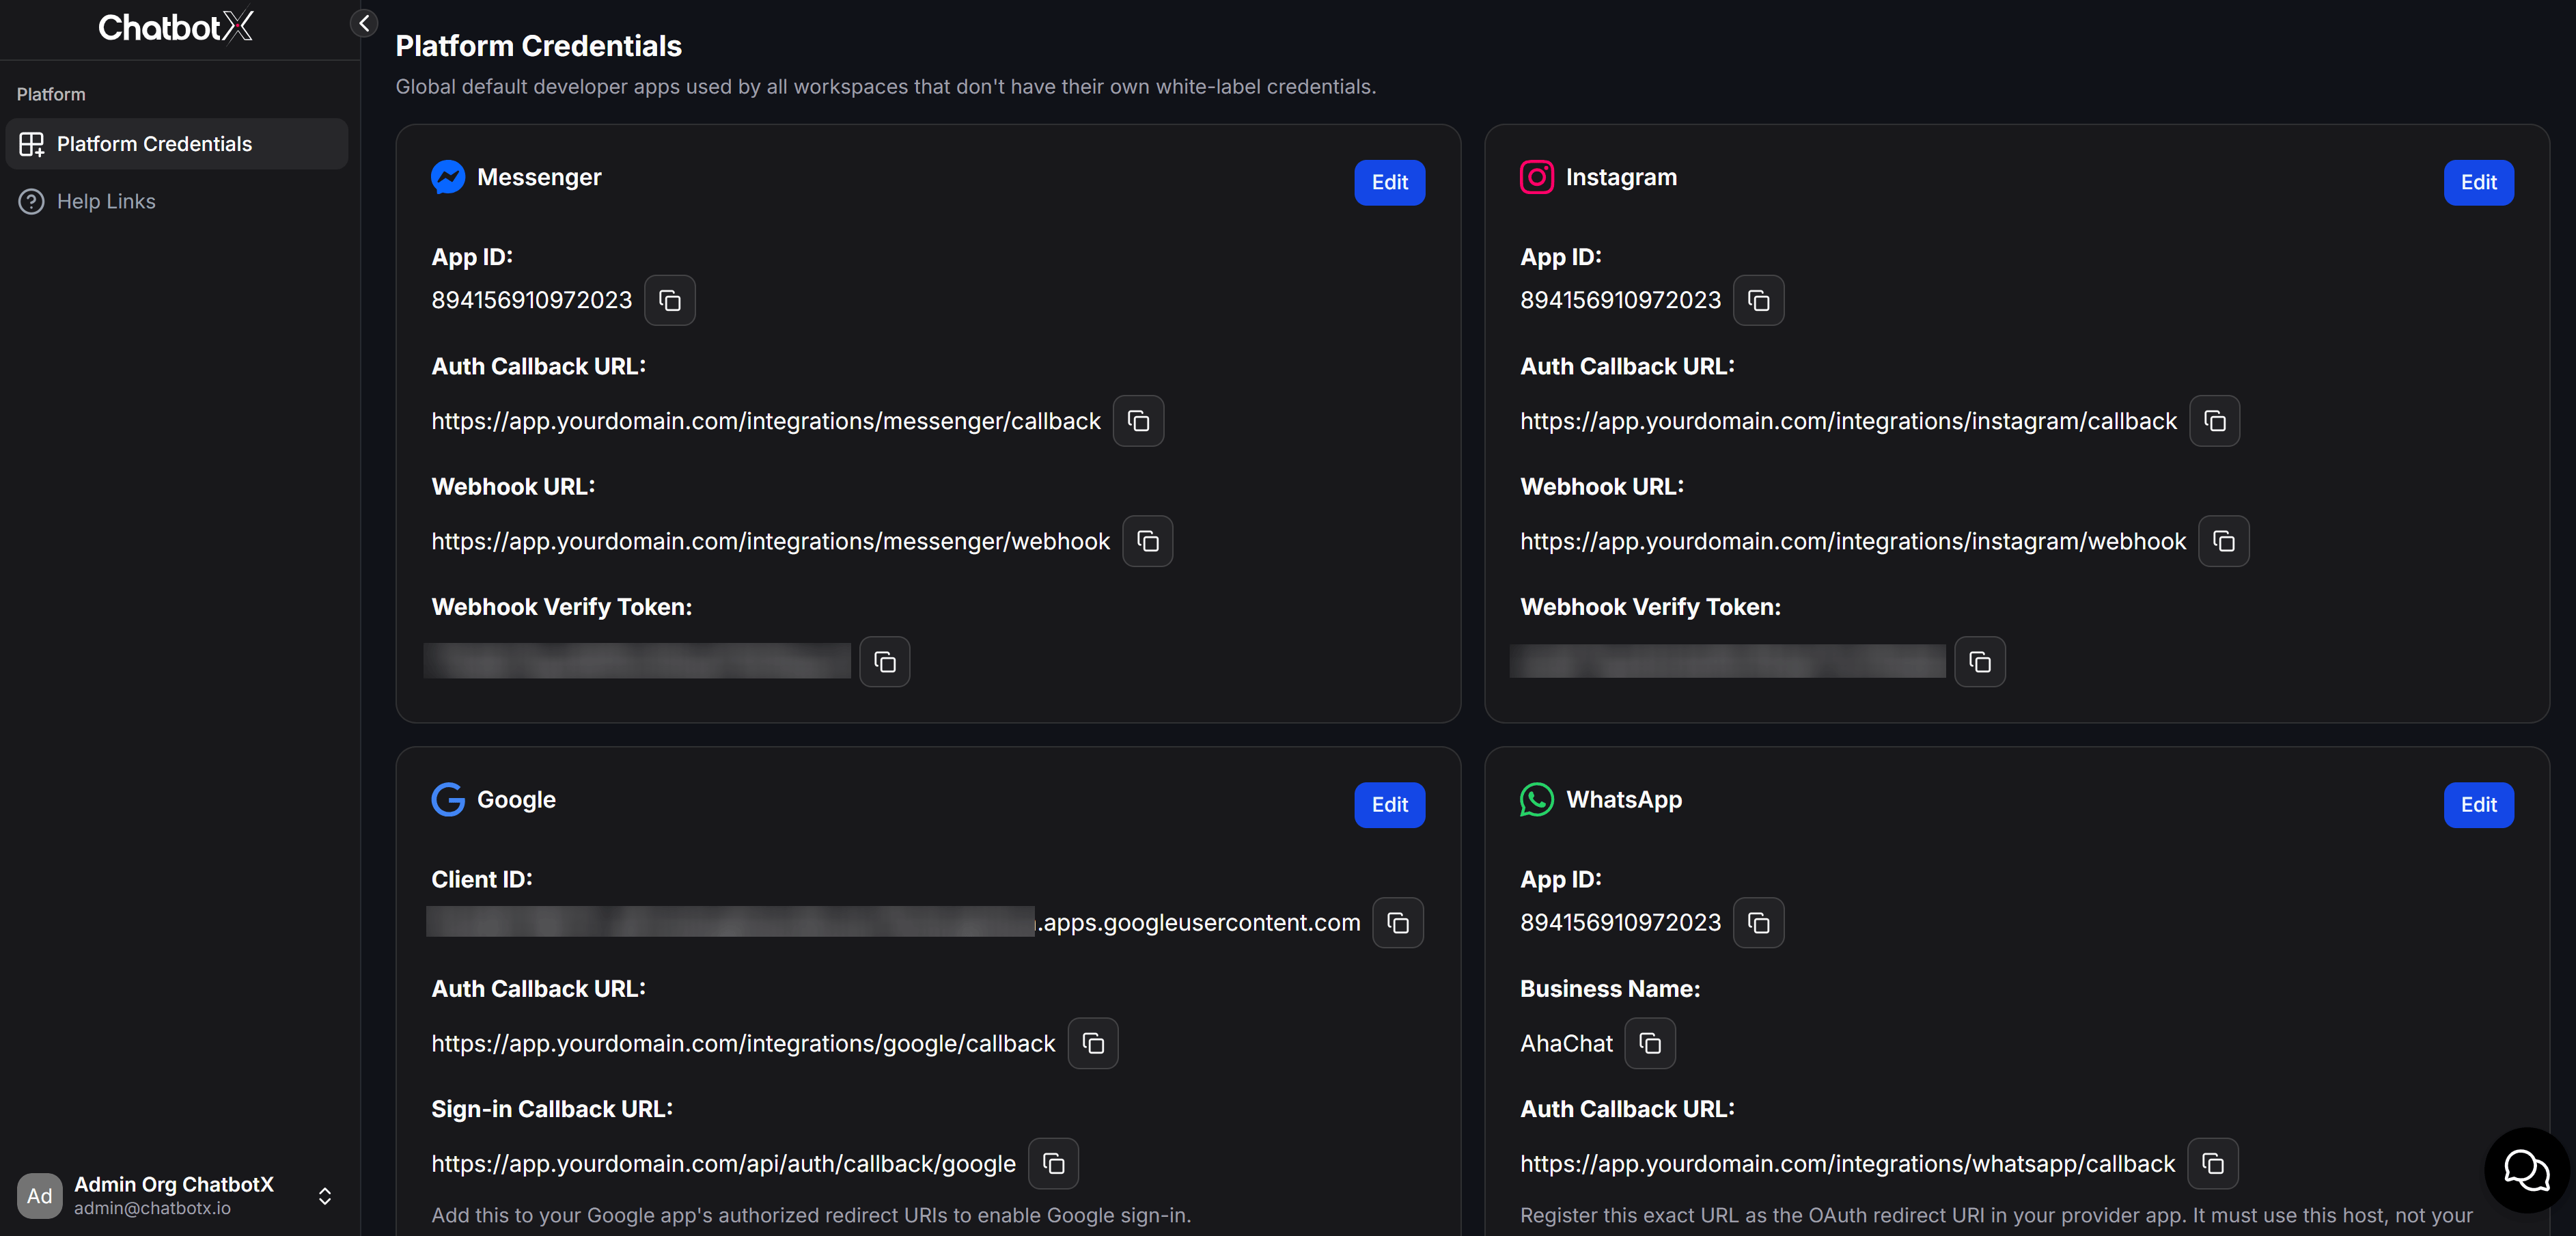
Task: Copy the Messenger App ID
Action: click(669, 300)
